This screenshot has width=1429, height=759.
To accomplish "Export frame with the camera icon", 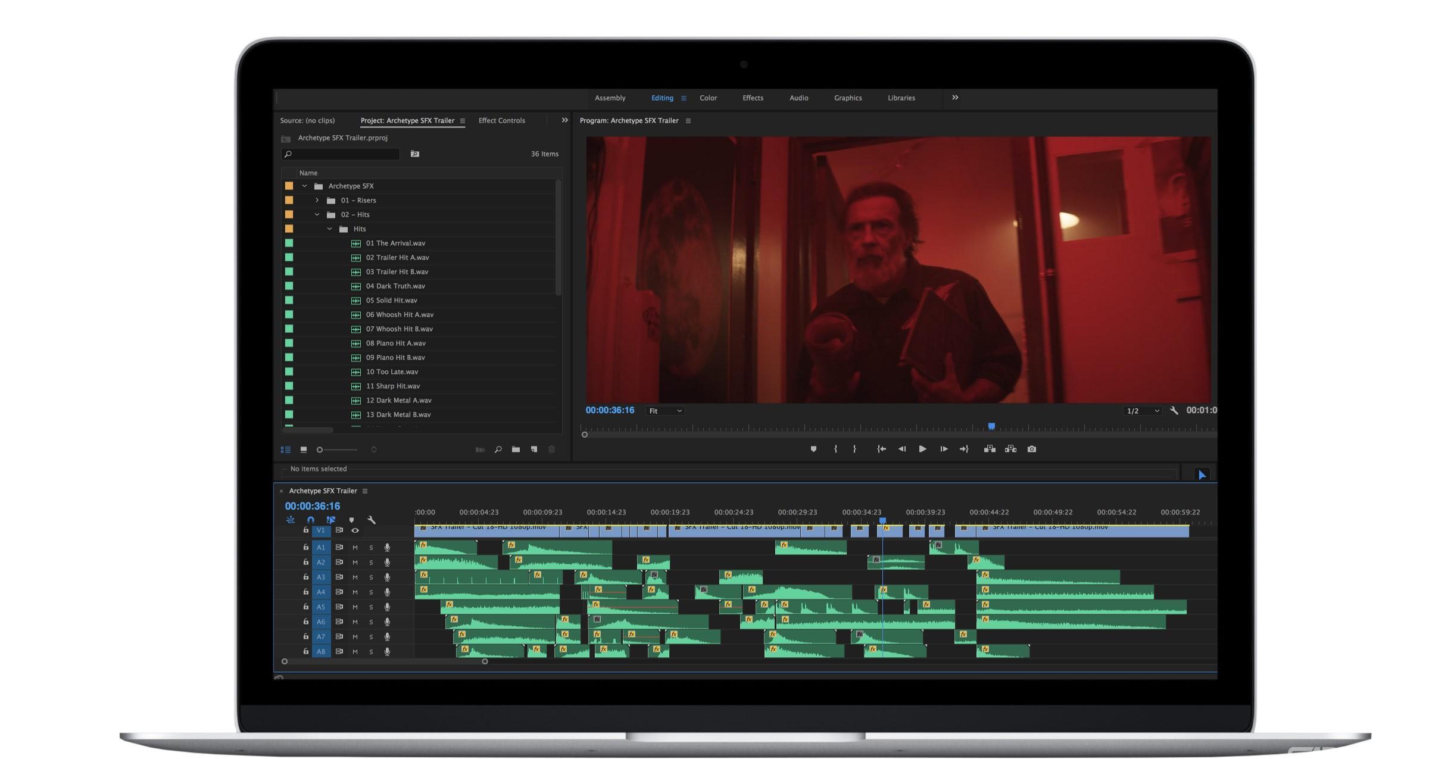I will click(x=1032, y=449).
